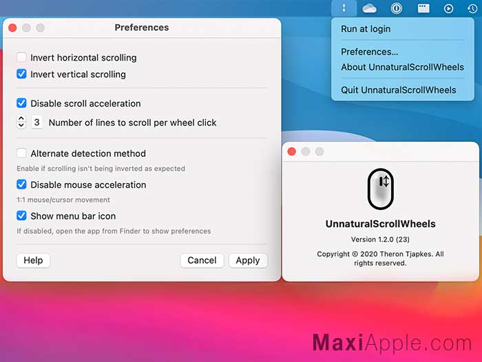Close the About window
Viewport: 482px width, 362px height.
click(292, 151)
